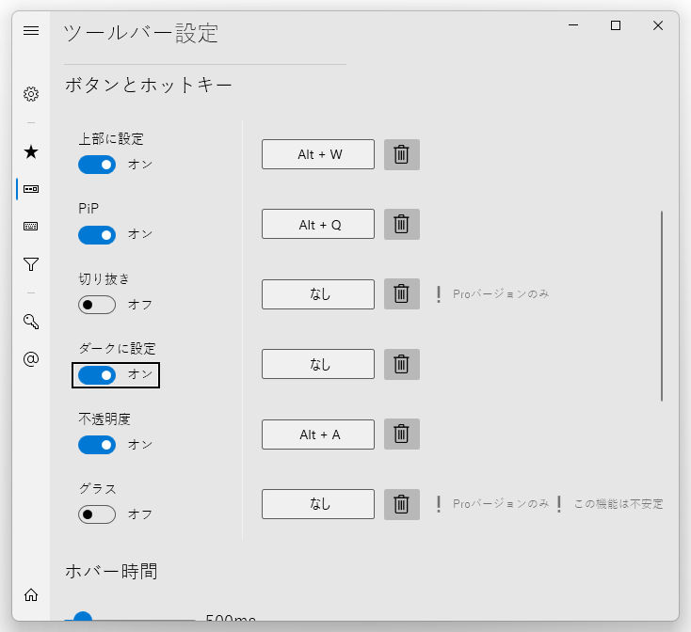691x632 pixels.
Task: Open the filter funnel sidebar page
Action: (x=31, y=264)
